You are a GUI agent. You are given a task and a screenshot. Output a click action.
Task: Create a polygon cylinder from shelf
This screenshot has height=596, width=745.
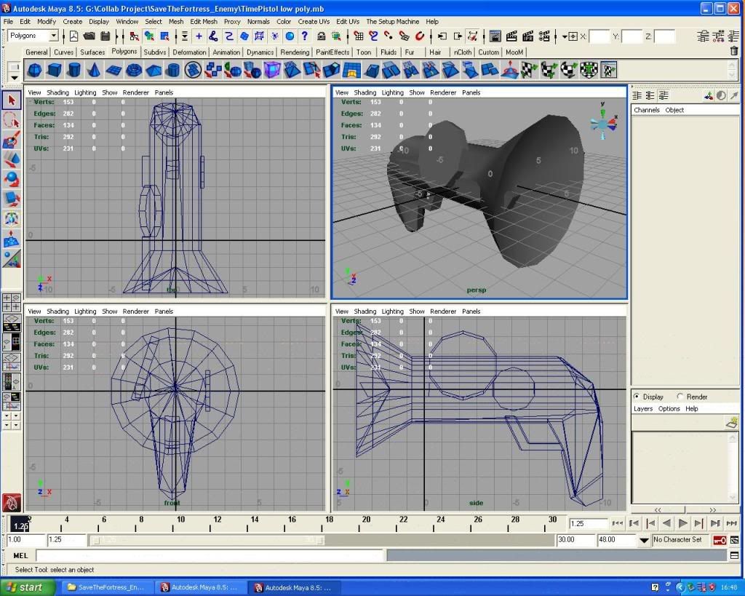73,71
